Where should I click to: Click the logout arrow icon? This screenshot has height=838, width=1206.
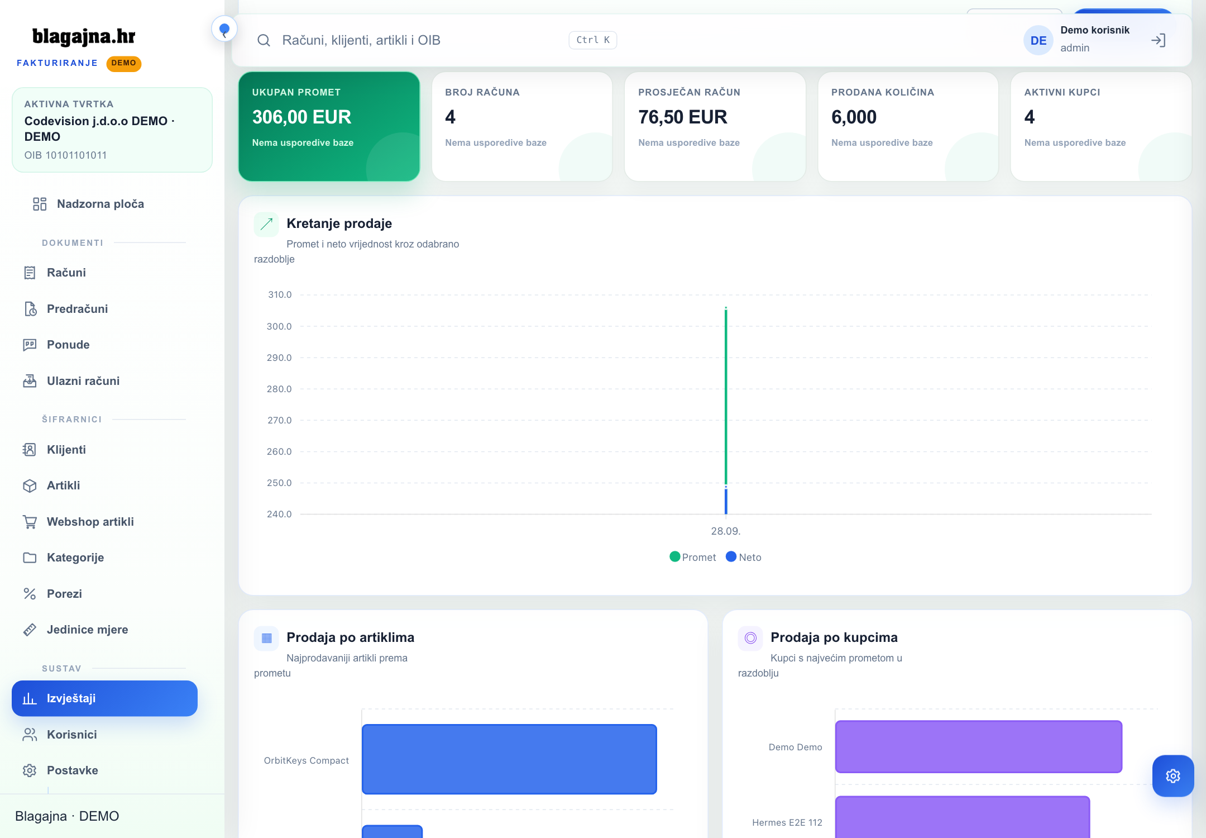1159,40
